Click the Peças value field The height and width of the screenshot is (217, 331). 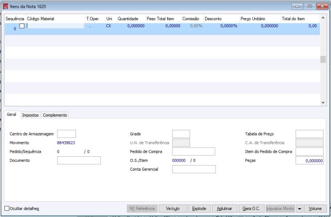click(309, 161)
